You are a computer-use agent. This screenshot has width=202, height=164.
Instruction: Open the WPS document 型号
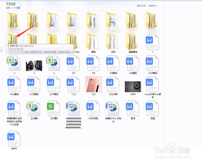(x=133, y=110)
